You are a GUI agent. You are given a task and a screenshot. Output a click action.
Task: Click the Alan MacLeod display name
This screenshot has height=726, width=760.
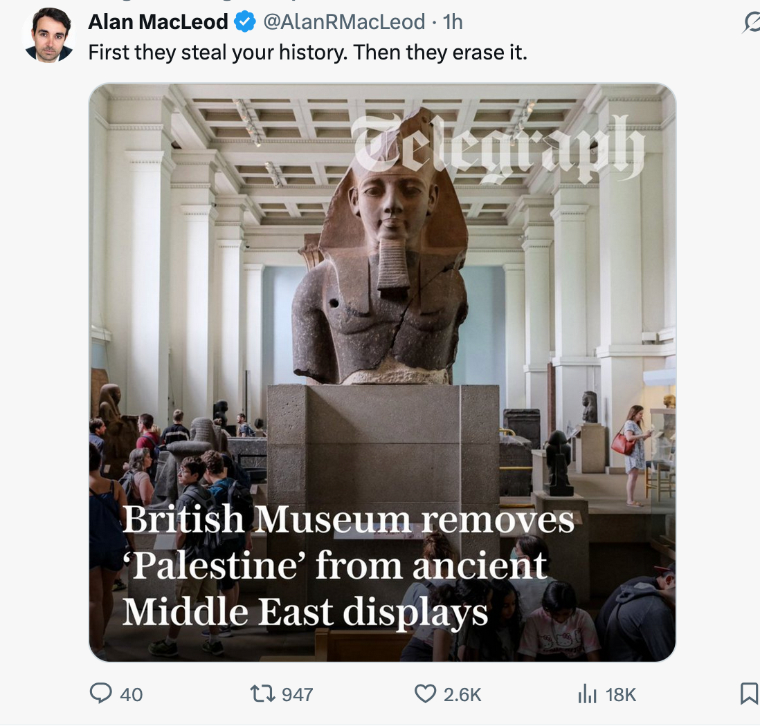[x=158, y=22]
